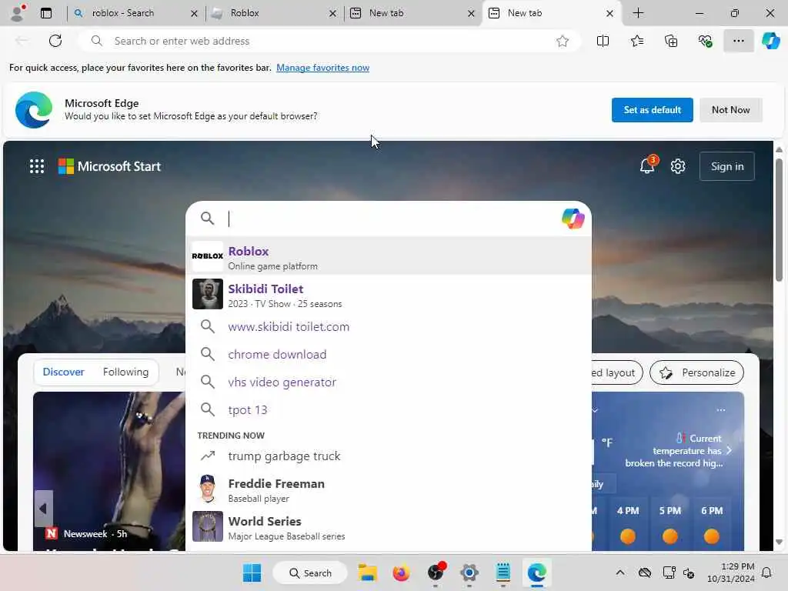
Task: Open the record temperature alert
Action: 677,451
